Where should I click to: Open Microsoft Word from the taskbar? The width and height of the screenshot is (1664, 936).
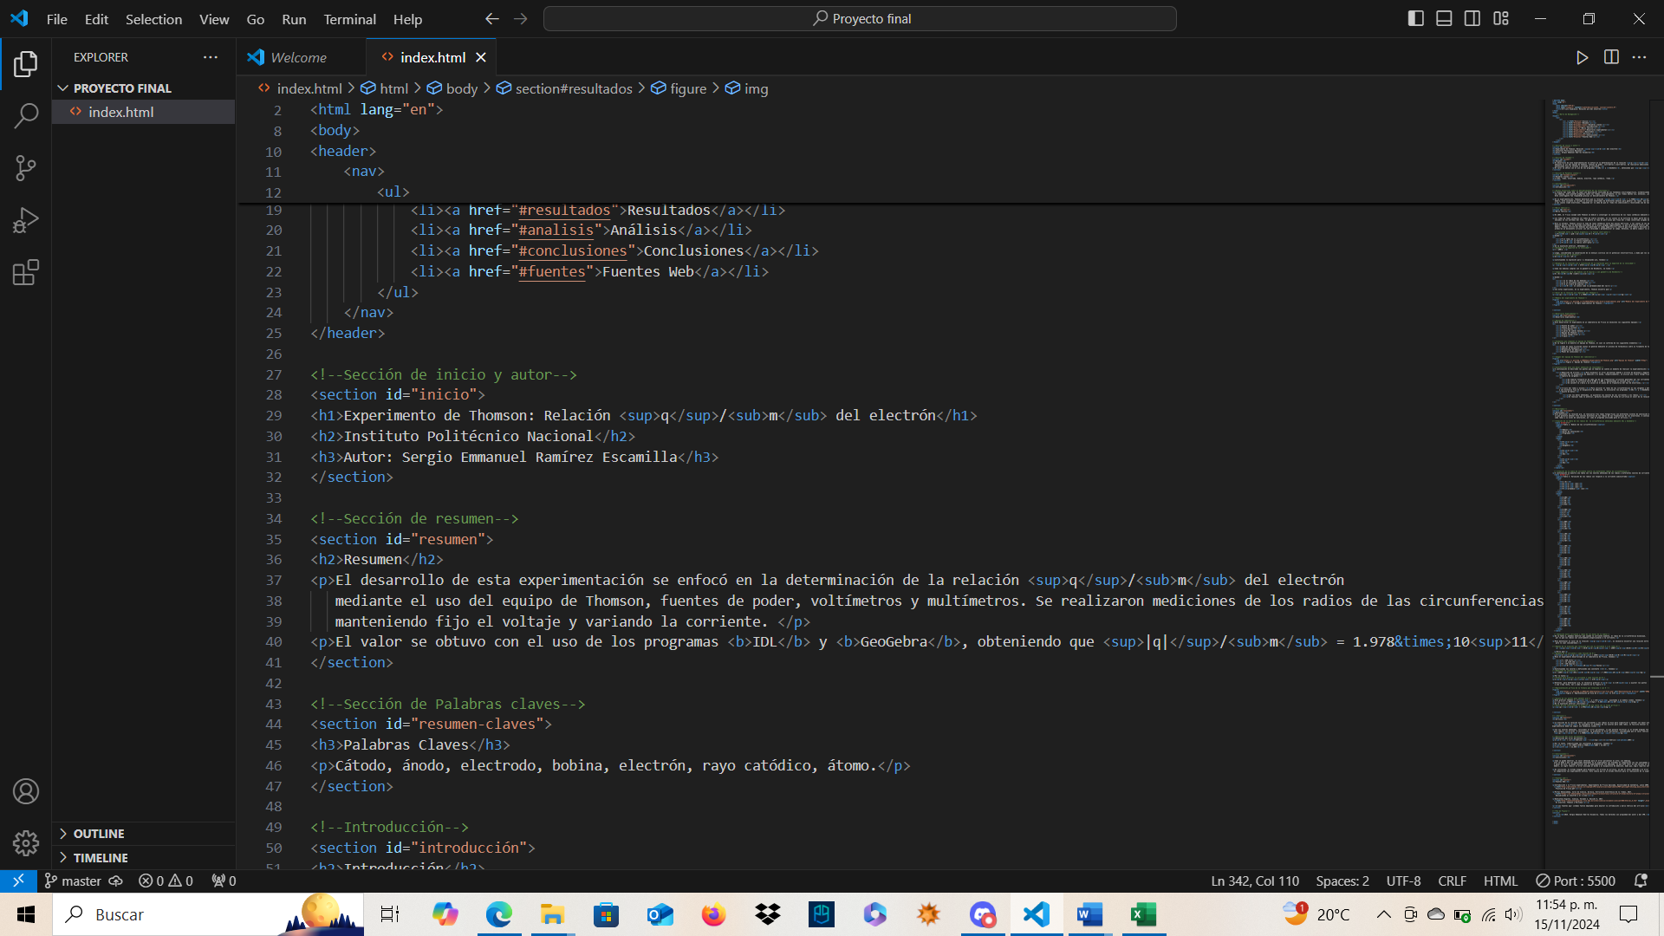[x=1089, y=914]
